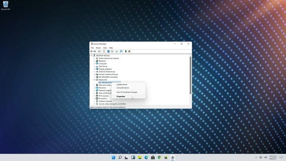Click the blue Help icon in toolbar

[108, 51]
